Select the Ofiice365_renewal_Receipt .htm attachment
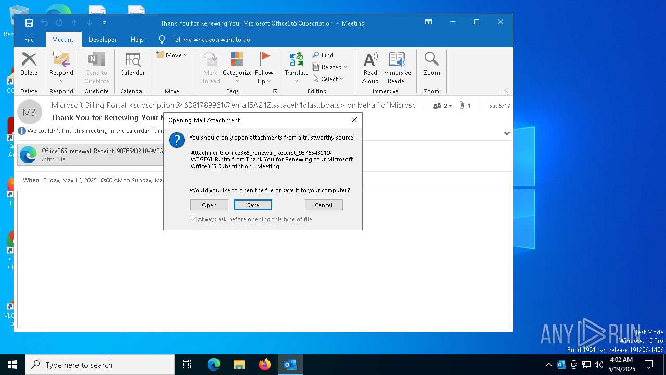The image size is (666, 375). tap(91, 155)
